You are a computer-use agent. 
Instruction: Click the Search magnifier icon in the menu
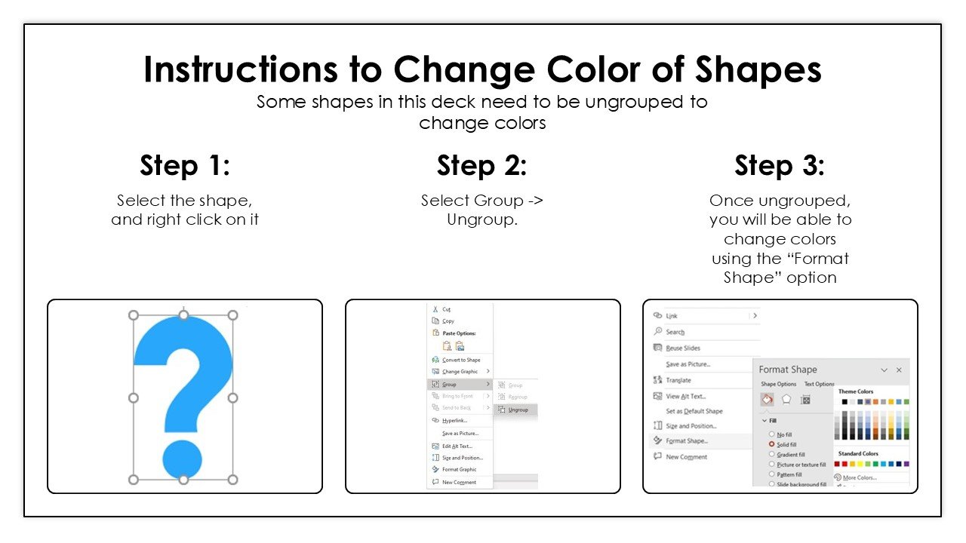point(657,332)
